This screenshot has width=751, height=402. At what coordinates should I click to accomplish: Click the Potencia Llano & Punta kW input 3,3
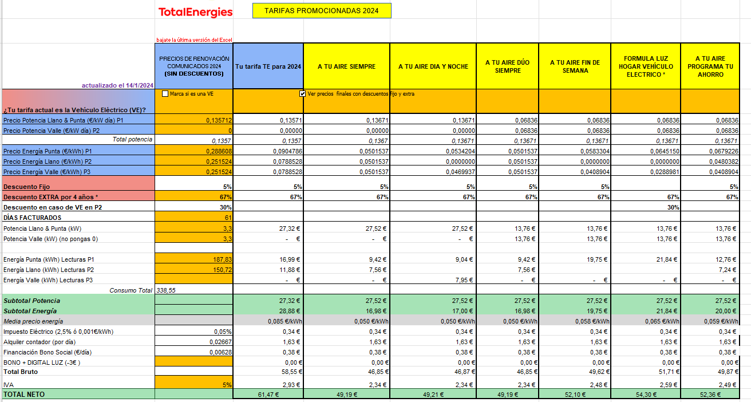point(194,228)
